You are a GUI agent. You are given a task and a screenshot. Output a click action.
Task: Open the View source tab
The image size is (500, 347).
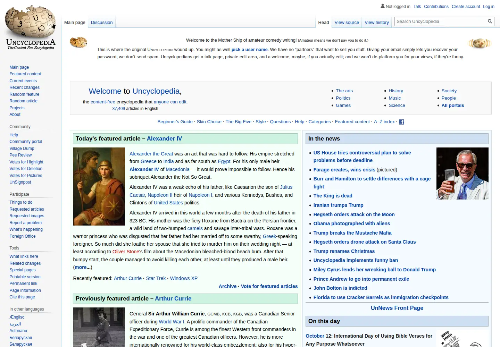click(347, 23)
